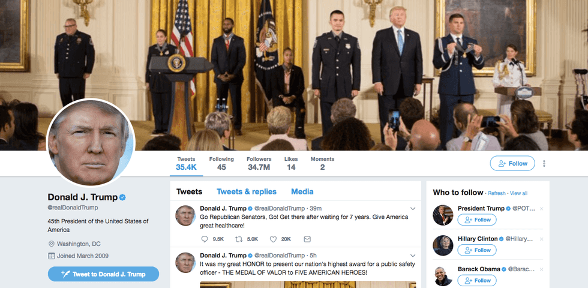Open the Media tab
This screenshot has width=588, height=288.
[x=302, y=191]
